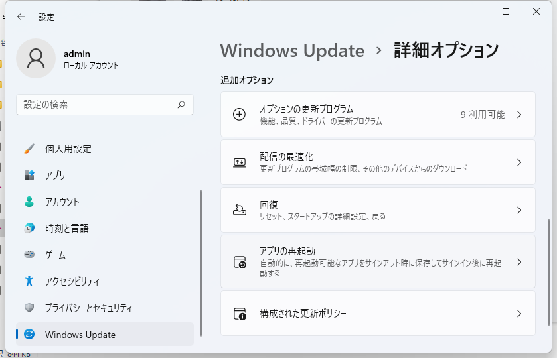Image resolution: width=557 pixels, height=358 pixels.
Task: Click the アクセシビリティ figure icon
Action: tap(29, 281)
